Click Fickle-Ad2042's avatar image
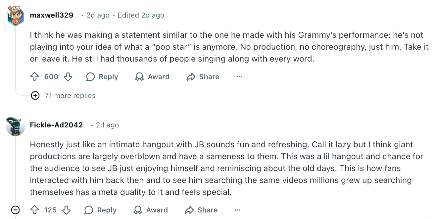The width and height of the screenshot is (436, 219). click(16, 126)
